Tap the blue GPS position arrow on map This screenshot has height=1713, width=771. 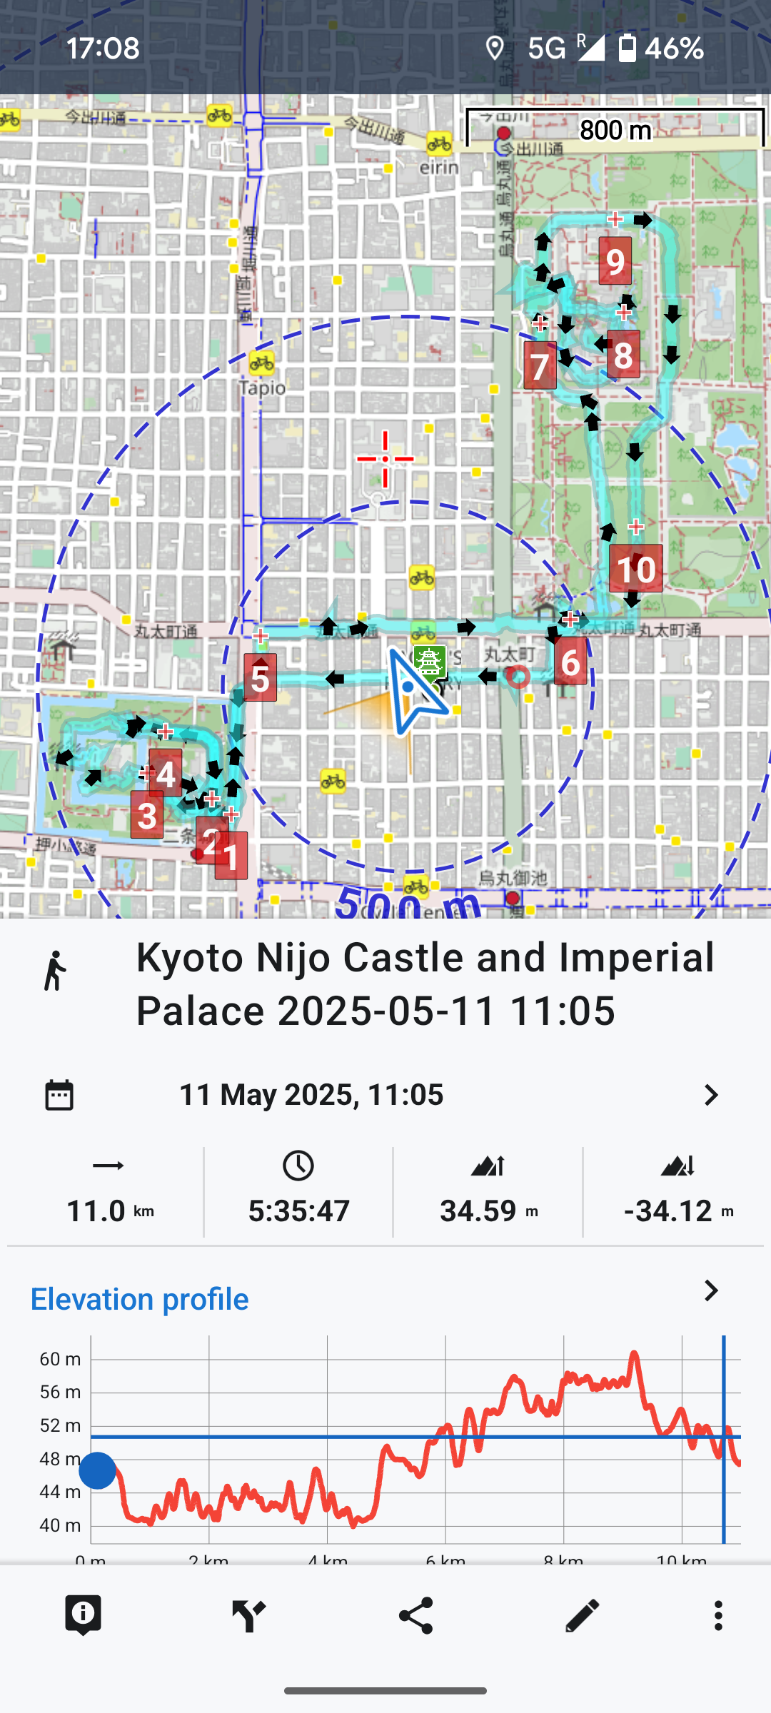[413, 689]
